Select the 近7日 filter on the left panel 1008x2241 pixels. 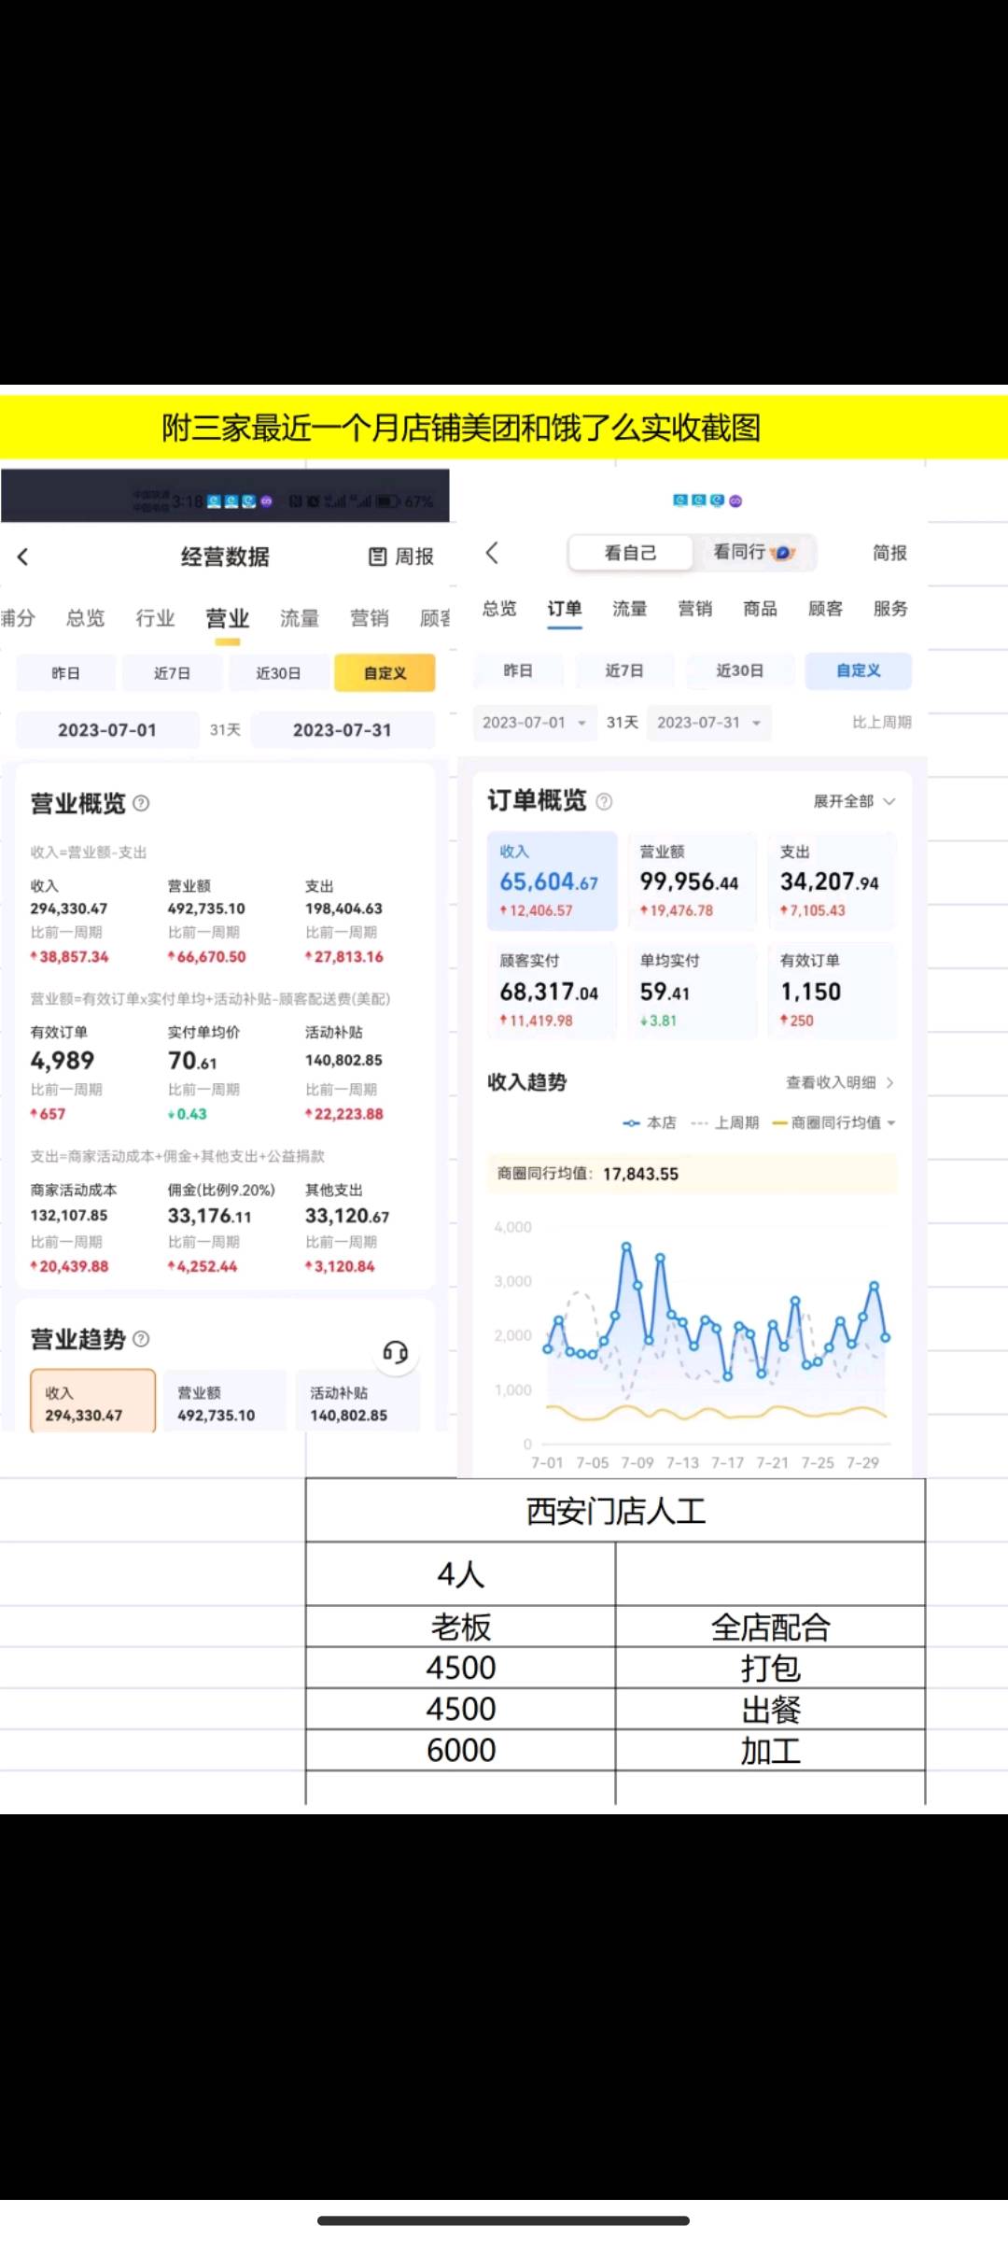(172, 673)
